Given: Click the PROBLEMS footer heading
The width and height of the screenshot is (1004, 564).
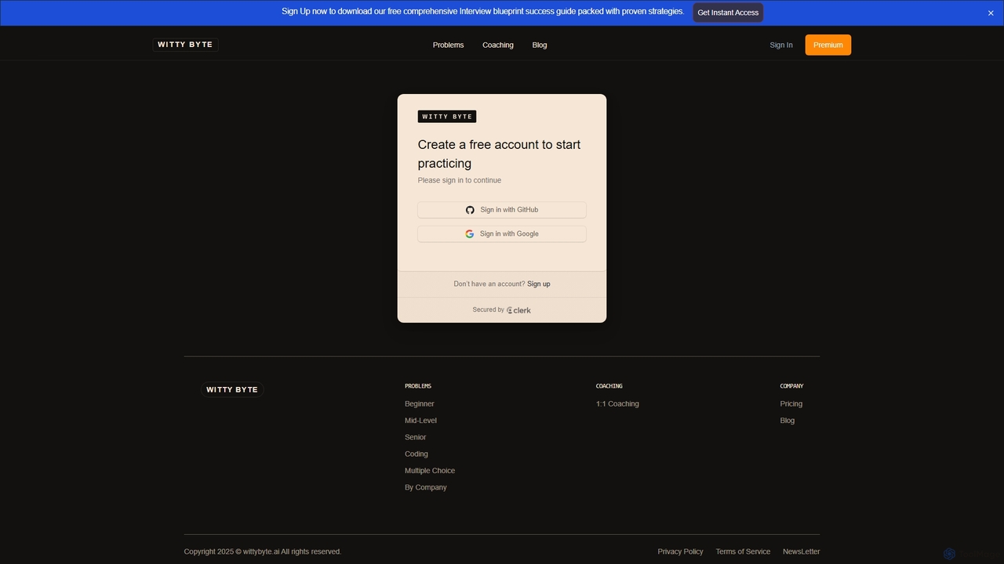Looking at the screenshot, I should tap(418, 386).
